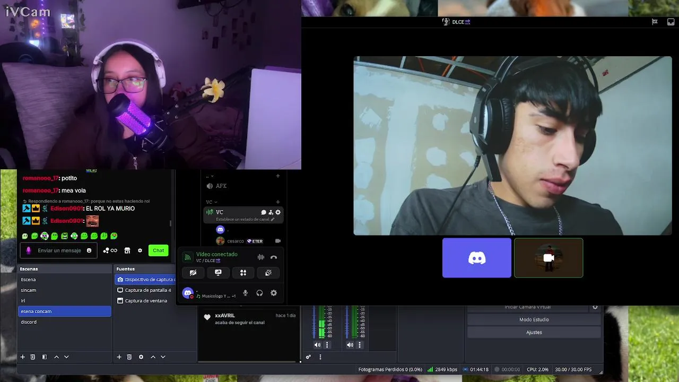
Task: Open VC channel text chat icon
Action: point(264,212)
